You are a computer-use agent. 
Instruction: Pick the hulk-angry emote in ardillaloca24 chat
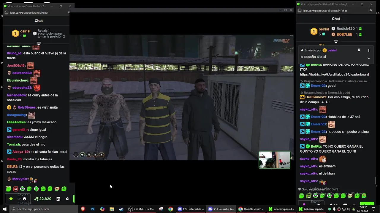click(x=309, y=196)
